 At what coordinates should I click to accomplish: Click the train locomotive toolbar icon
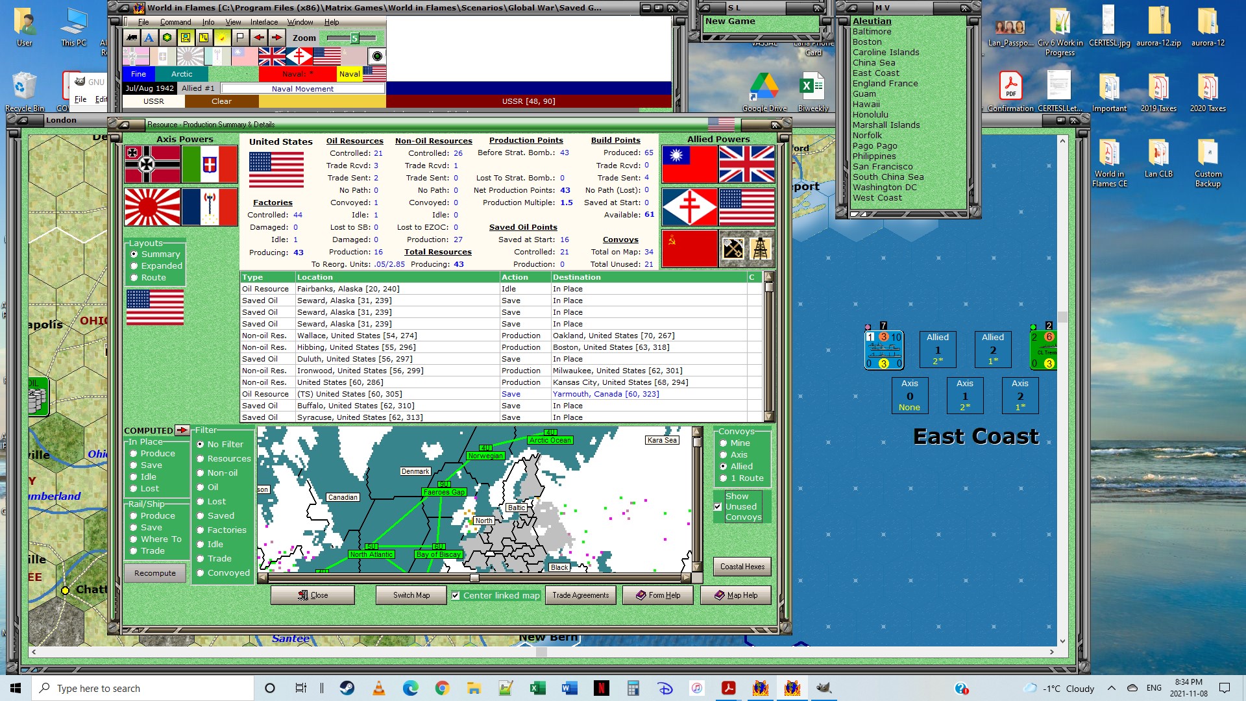pyautogui.click(x=132, y=38)
